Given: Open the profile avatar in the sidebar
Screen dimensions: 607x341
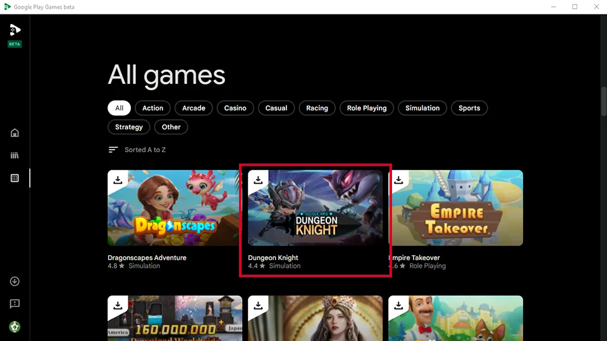Looking at the screenshot, I should click(x=15, y=327).
